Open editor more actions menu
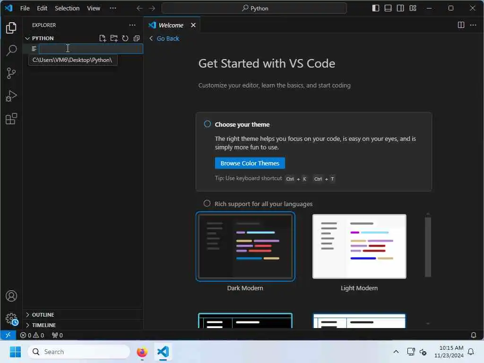Screen dimensions: 484x363 pyautogui.click(x=473, y=25)
